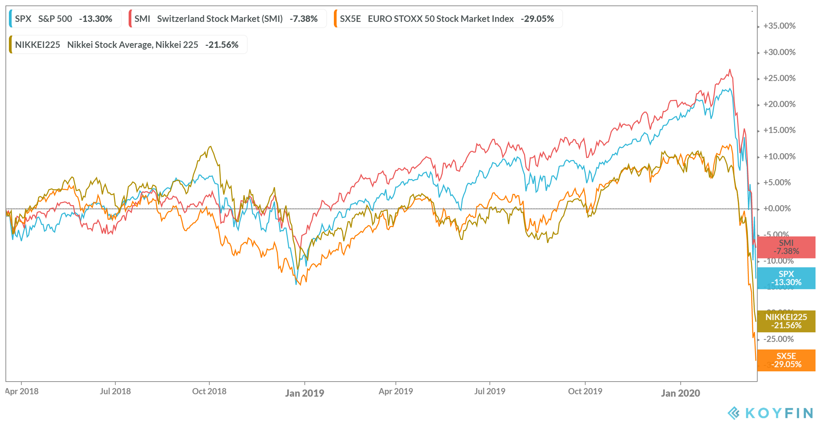Click the Jan 2020 axis label
Screen dimensions: 821x424
coord(681,393)
